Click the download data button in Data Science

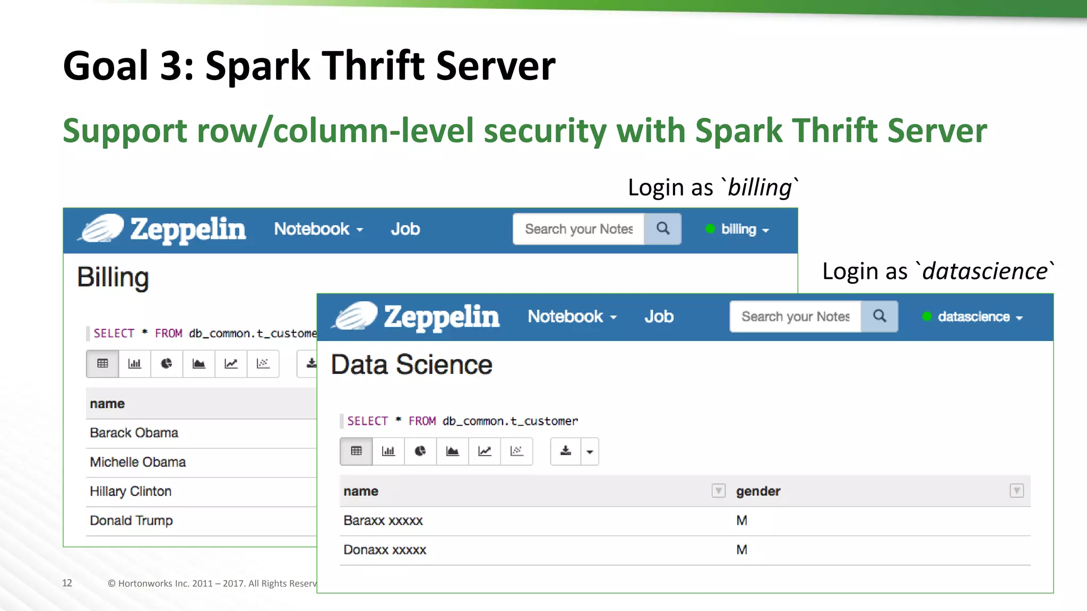(566, 451)
